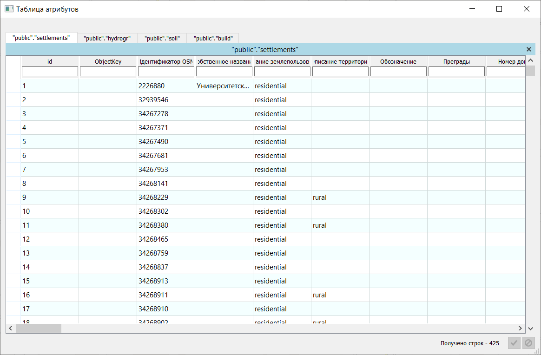Close the "public"."settlements" table panel
Viewport: 541px width, 355px height.
[528, 49]
